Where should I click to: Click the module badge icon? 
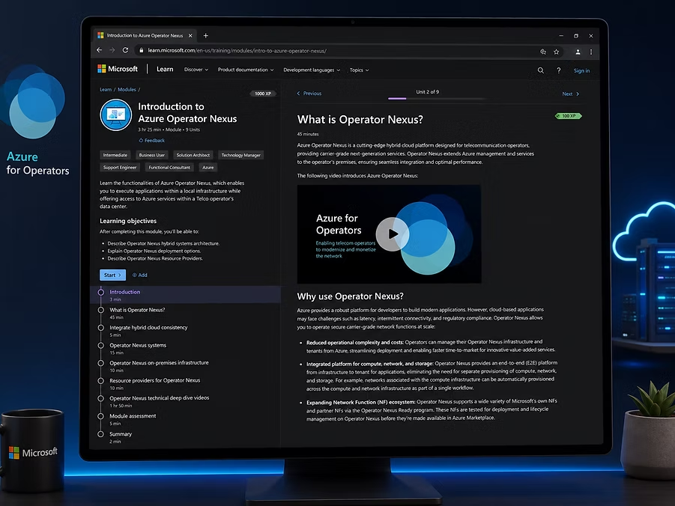[x=116, y=115]
